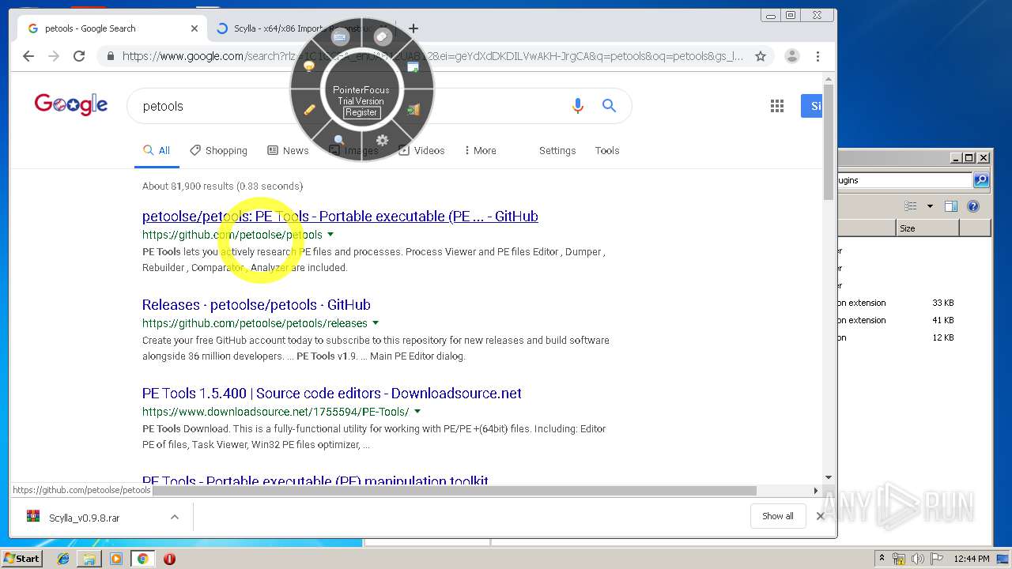
Task: Go to Google home via logo
Action: pyautogui.click(x=71, y=104)
